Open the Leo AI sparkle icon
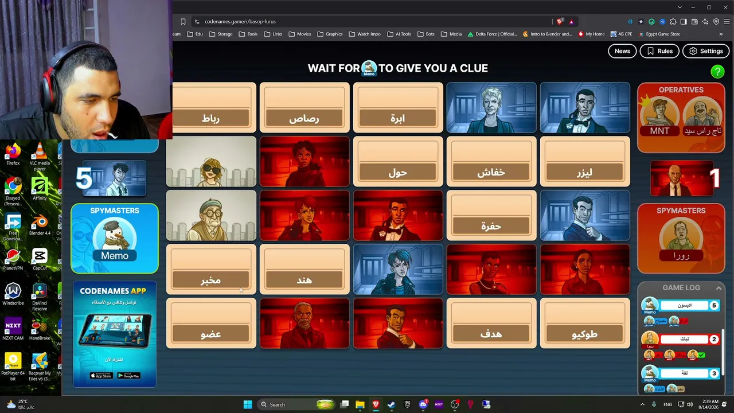Viewport: 734px width, 413px height. pyautogui.click(x=705, y=22)
